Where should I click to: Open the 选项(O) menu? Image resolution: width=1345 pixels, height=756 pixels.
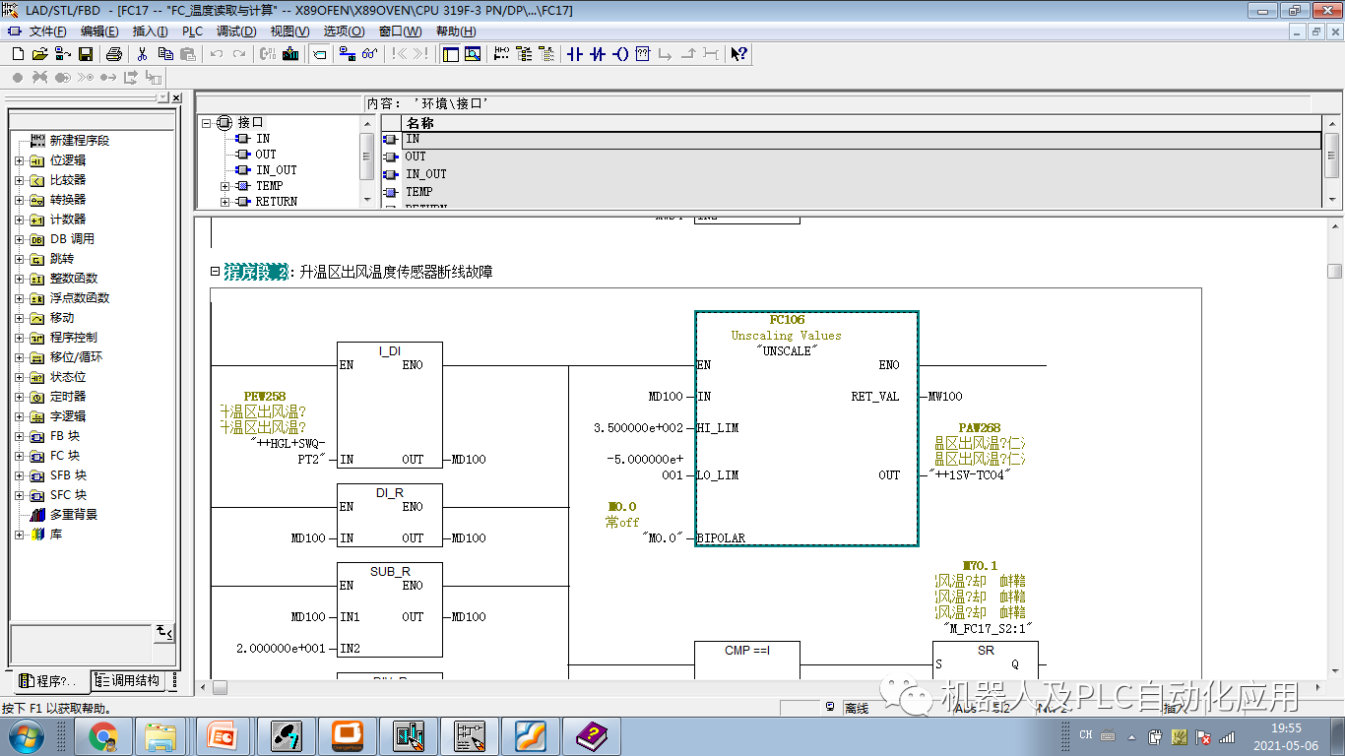click(x=344, y=31)
